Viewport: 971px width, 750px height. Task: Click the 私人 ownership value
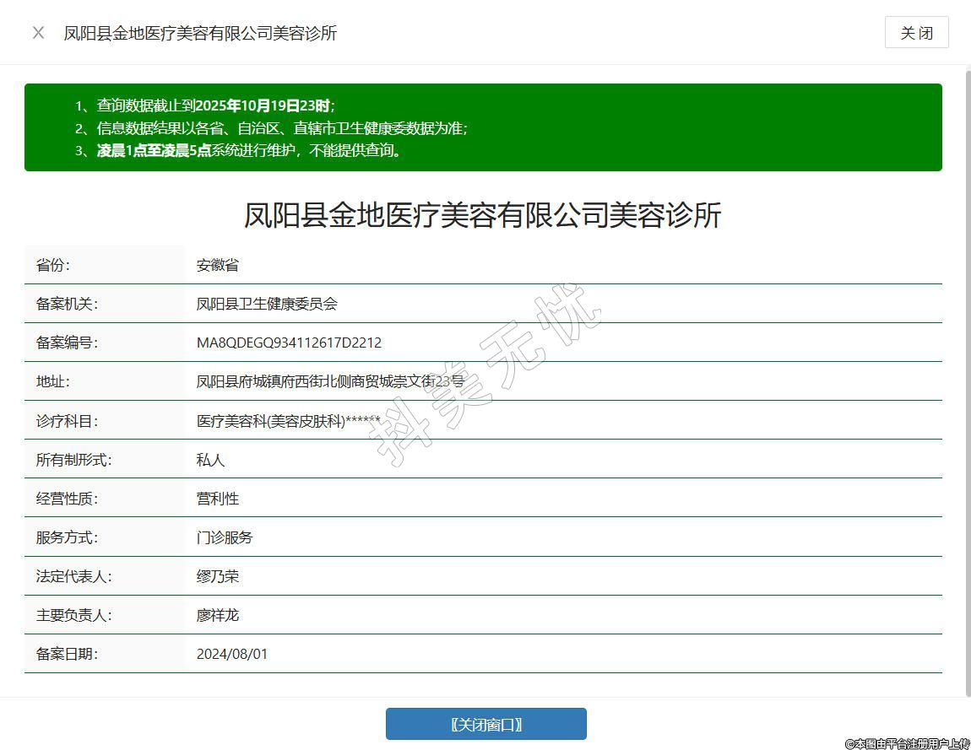coord(211,460)
